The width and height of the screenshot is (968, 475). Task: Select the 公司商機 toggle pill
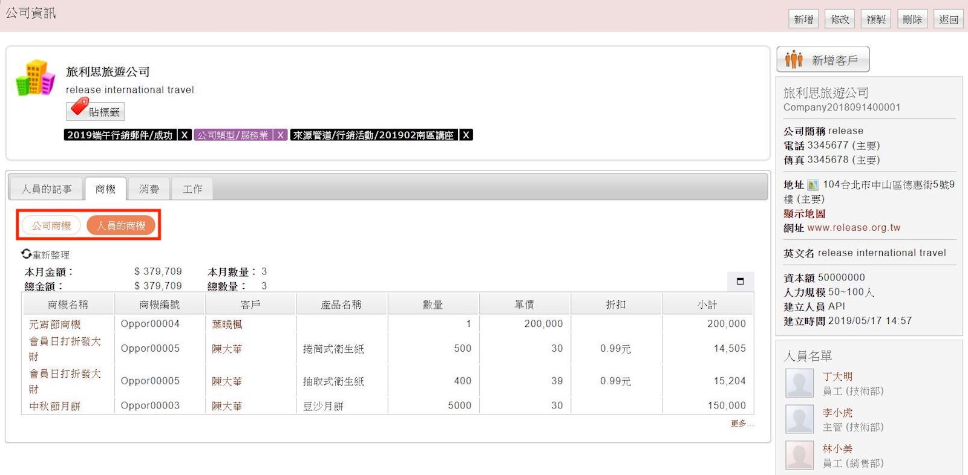point(51,225)
